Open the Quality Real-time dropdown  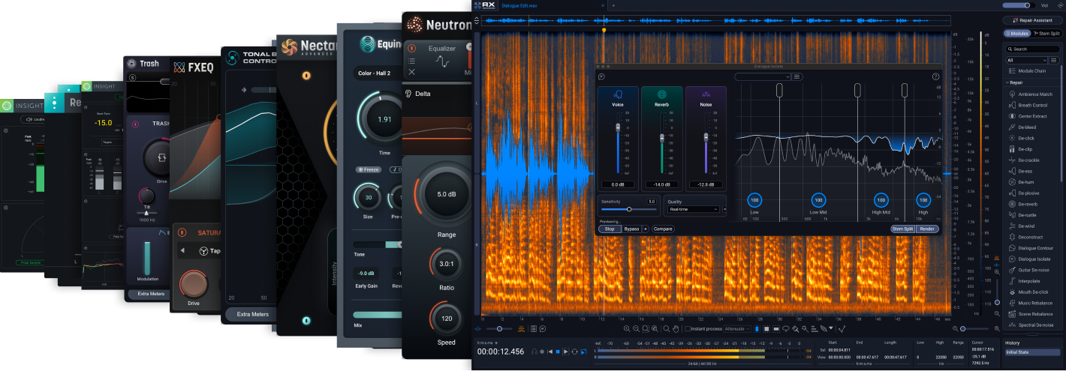click(x=694, y=209)
